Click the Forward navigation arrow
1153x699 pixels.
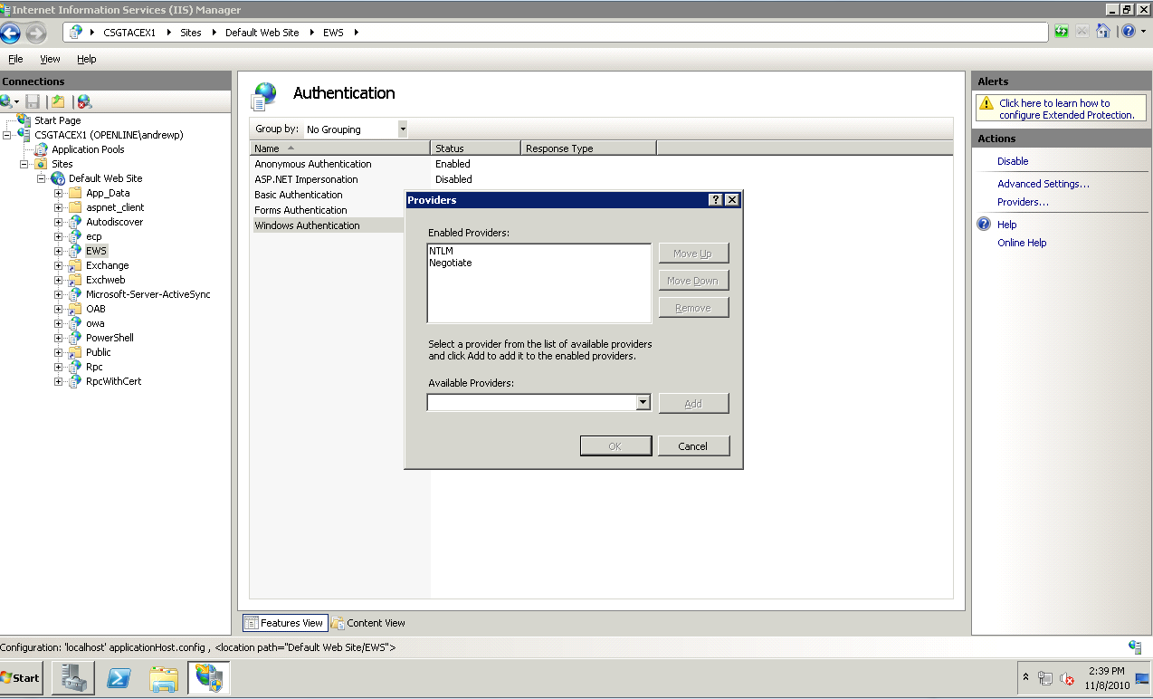pyautogui.click(x=35, y=34)
